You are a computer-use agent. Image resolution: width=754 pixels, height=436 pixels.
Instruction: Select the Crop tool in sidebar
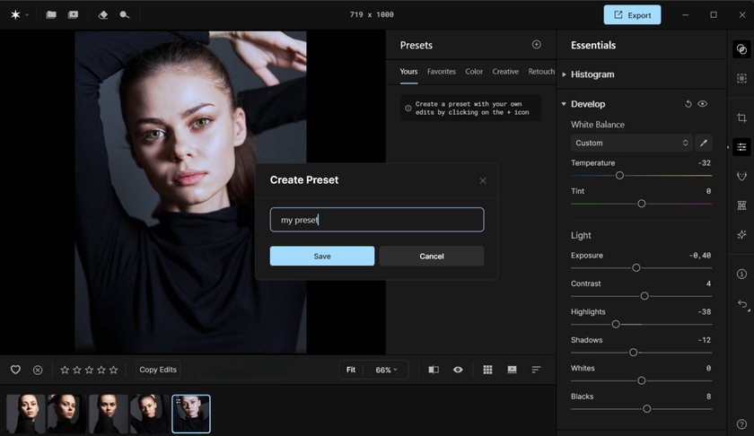tap(741, 118)
